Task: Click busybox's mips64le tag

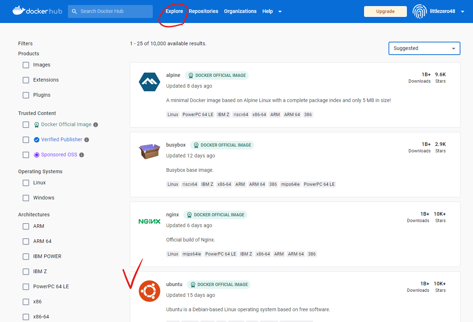Action: 290,184
